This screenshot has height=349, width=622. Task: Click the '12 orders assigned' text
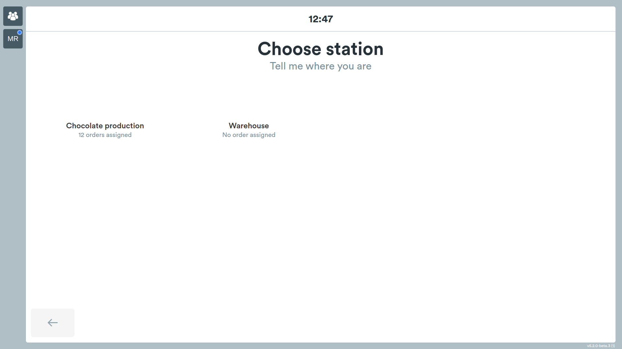click(105, 135)
